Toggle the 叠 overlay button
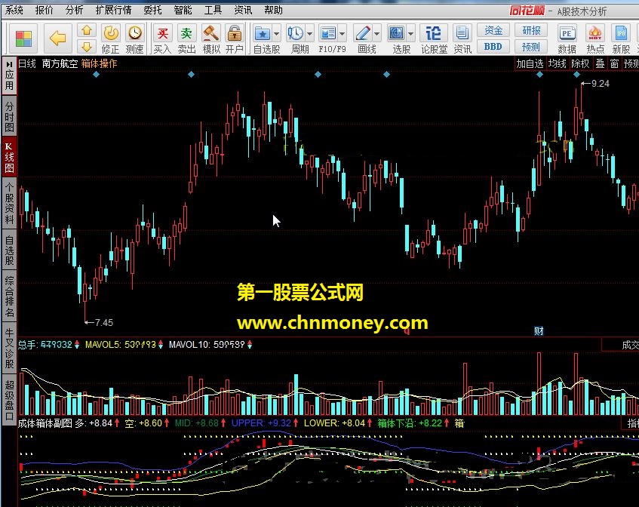The width and height of the screenshot is (639, 507). tap(600, 63)
